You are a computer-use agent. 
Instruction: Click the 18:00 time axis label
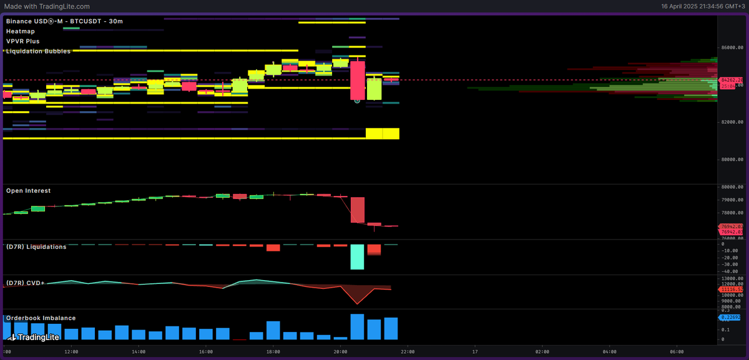[273, 351]
